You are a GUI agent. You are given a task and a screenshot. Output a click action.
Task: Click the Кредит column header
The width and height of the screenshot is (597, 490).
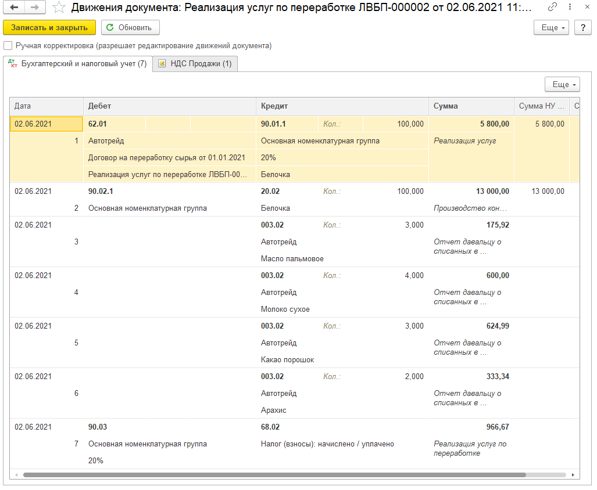342,106
